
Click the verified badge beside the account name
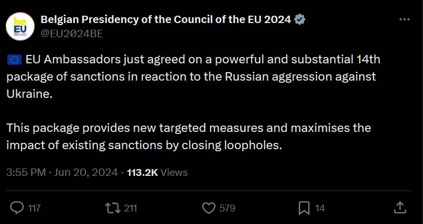coord(300,20)
